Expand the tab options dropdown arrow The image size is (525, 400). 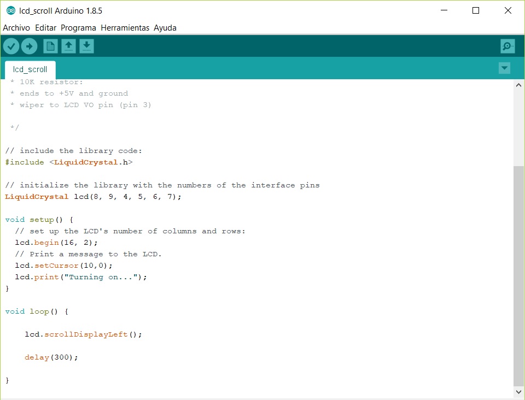point(505,68)
